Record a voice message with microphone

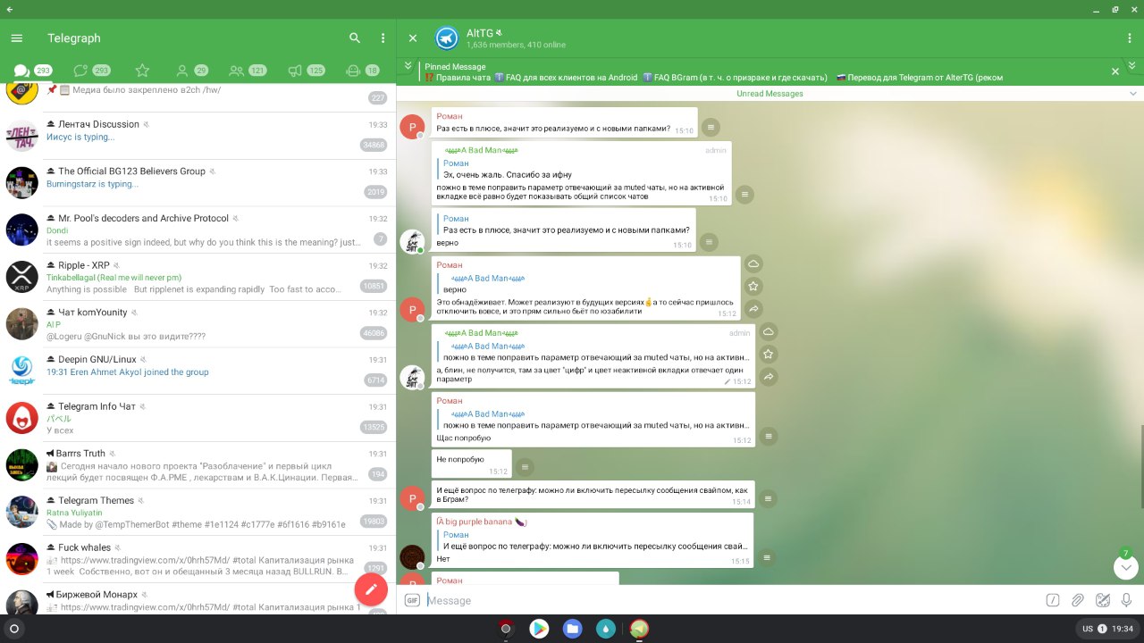point(1126,600)
